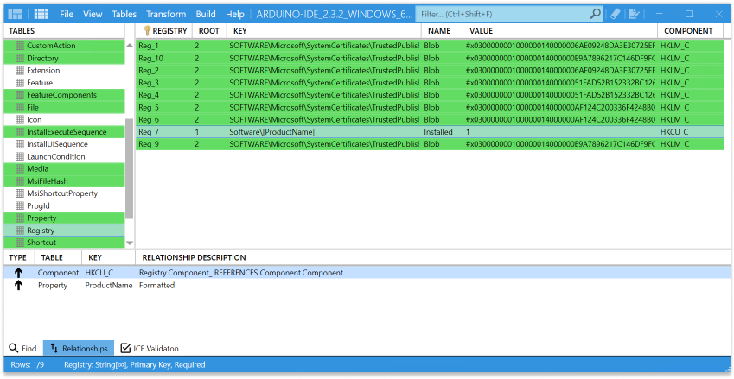Sort by the COMPONENT_ column header
This screenshot has width=734, height=379.
point(690,31)
